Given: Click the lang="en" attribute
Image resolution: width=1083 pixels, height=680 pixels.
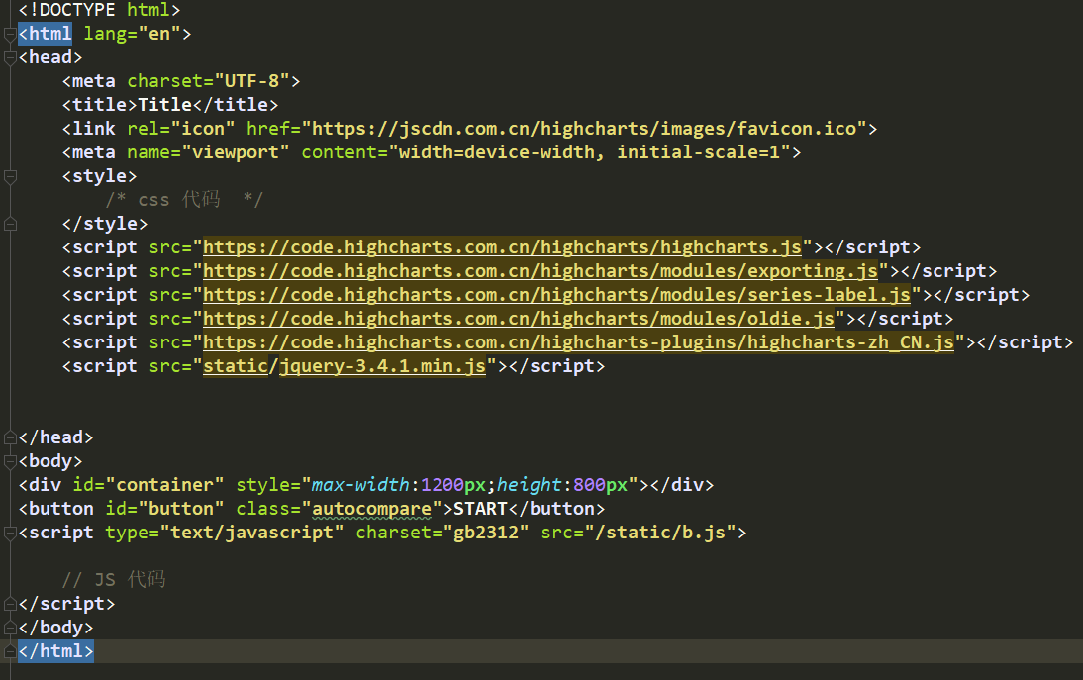Looking at the screenshot, I should (132, 34).
